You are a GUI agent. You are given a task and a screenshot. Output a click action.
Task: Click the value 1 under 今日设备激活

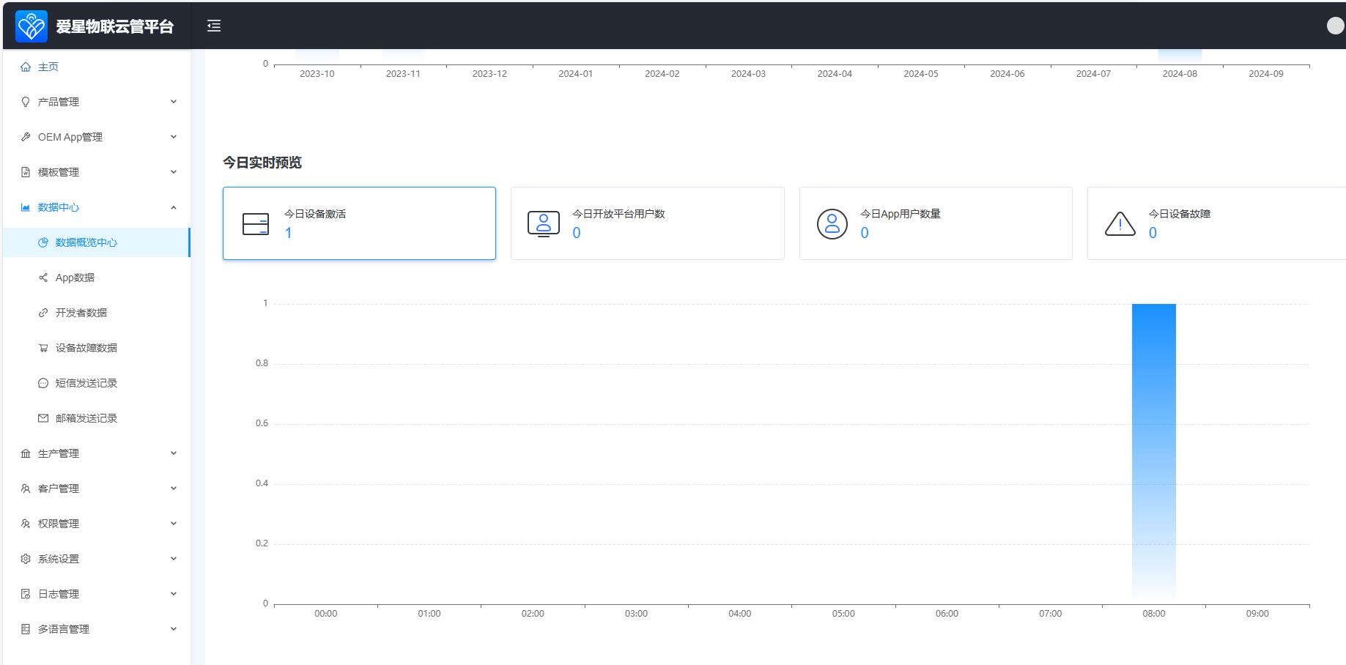289,233
